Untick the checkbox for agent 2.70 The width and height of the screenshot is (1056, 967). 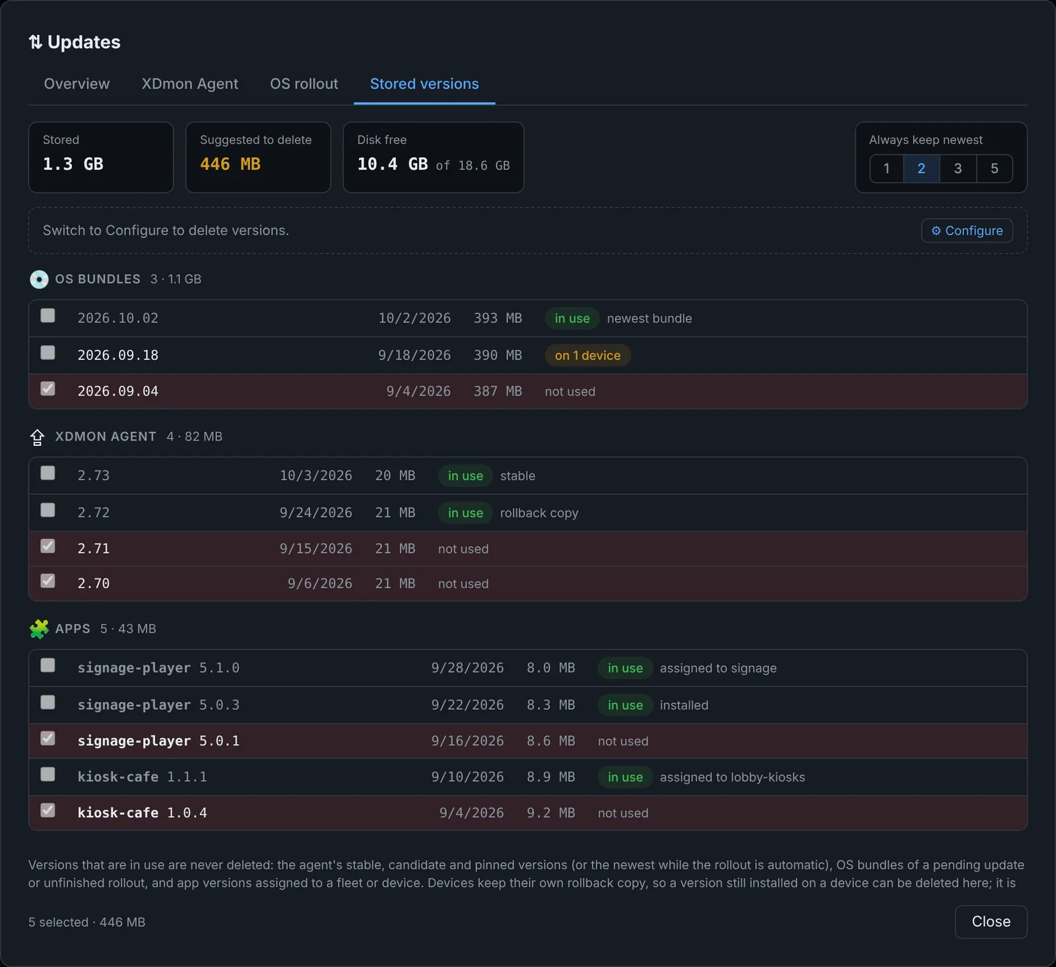click(x=48, y=581)
